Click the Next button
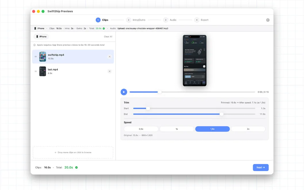Screen dimensions: 304x190 click(x=261, y=168)
